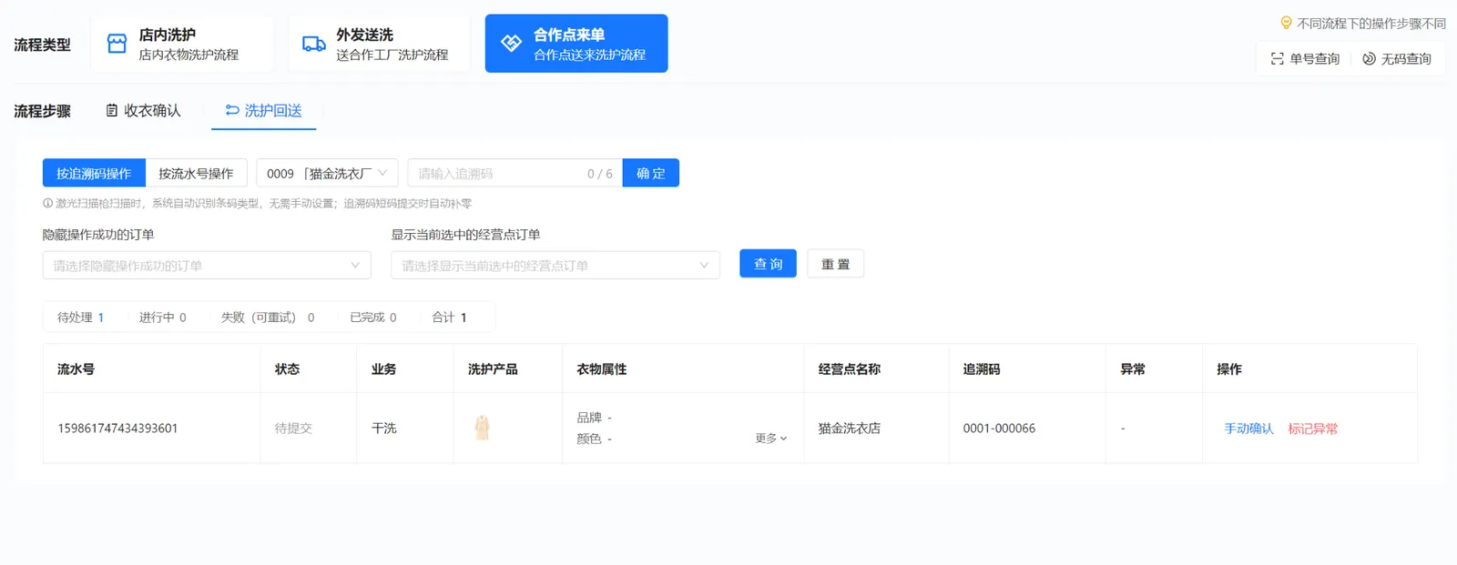The image size is (1457, 565).
Task: Focus the 请输入追溯码 input field
Action: pyautogui.click(x=515, y=173)
